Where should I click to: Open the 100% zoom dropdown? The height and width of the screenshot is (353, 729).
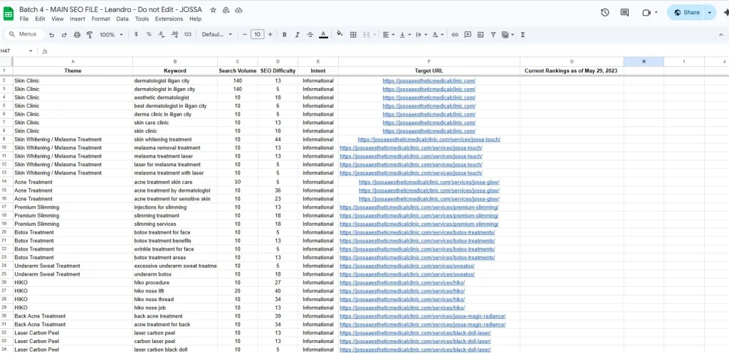[112, 35]
